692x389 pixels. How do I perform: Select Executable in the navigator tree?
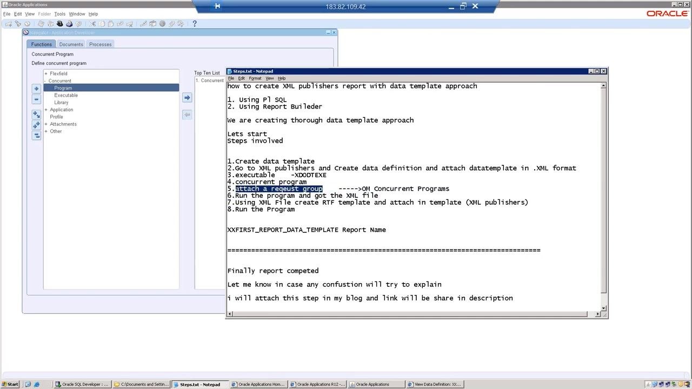tap(66, 95)
